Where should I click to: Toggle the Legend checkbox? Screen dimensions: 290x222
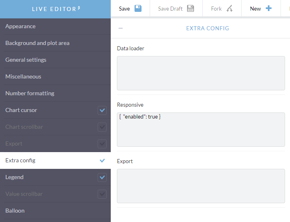102,177
